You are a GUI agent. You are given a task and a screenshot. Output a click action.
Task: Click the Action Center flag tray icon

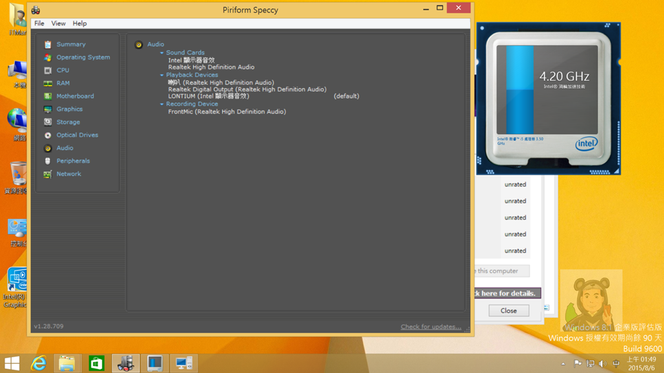578,364
